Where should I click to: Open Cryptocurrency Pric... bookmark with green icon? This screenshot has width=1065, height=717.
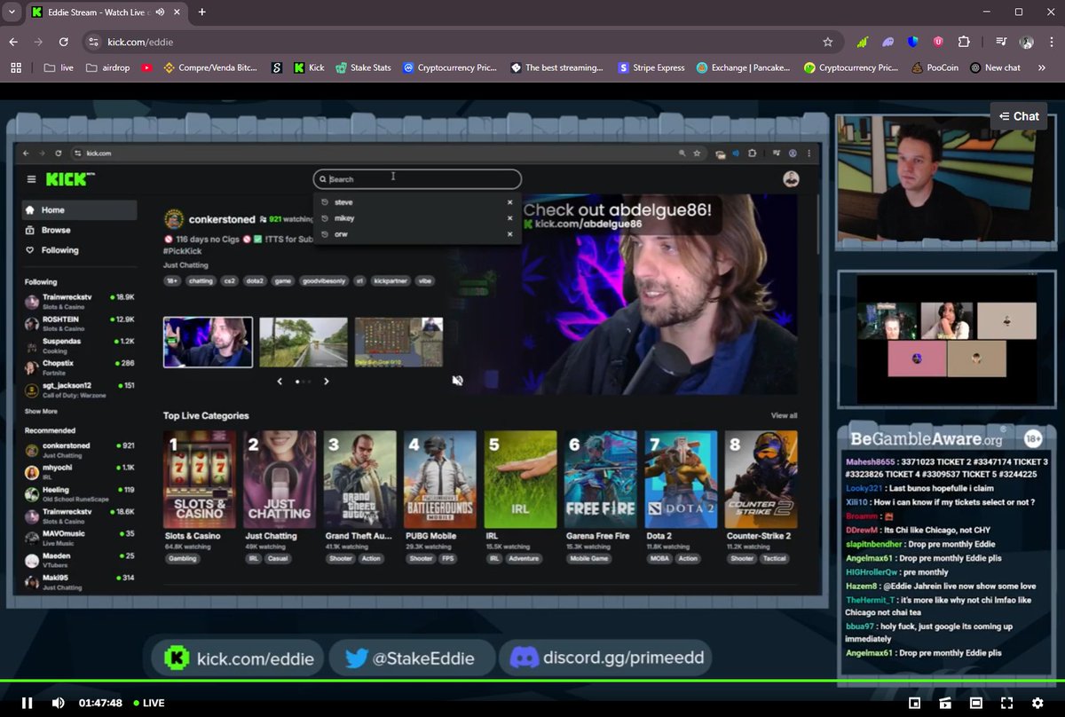(x=852, y=67)
